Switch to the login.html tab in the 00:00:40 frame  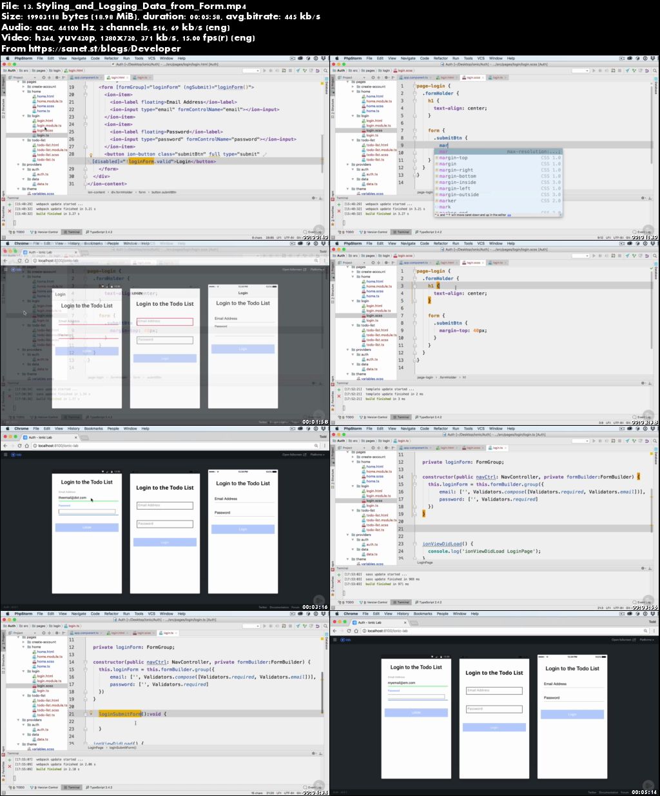tap(118, 77)
